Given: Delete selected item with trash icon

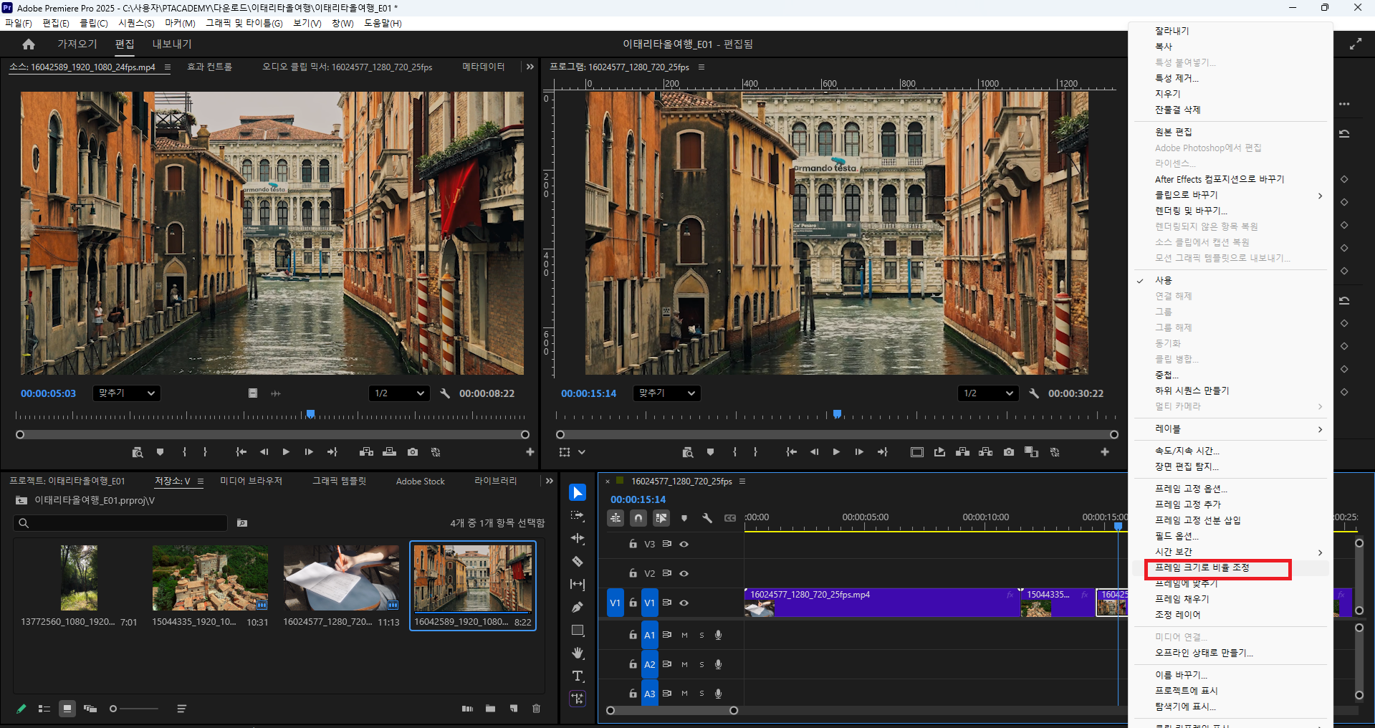Looking at the screenshot, I should click(x=537, y=709).
